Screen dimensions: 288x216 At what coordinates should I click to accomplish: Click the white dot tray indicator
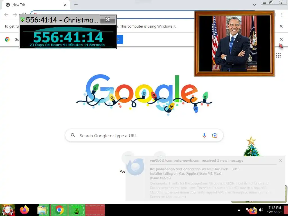click(239, 210)
